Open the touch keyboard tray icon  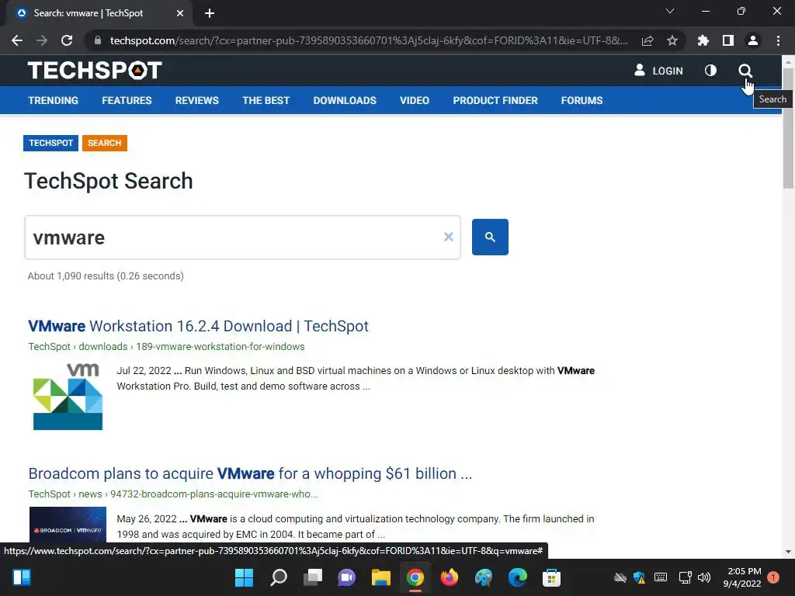661,577
